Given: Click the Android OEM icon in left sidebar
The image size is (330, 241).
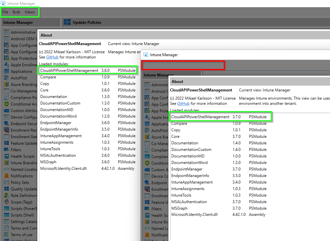Looking at the screenshot, I should (x=7, y=39).
